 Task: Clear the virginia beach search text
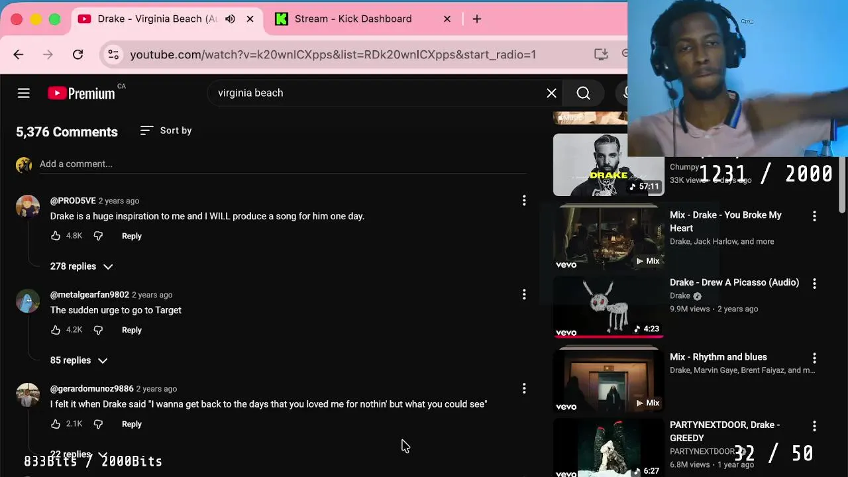coord(551,93)
